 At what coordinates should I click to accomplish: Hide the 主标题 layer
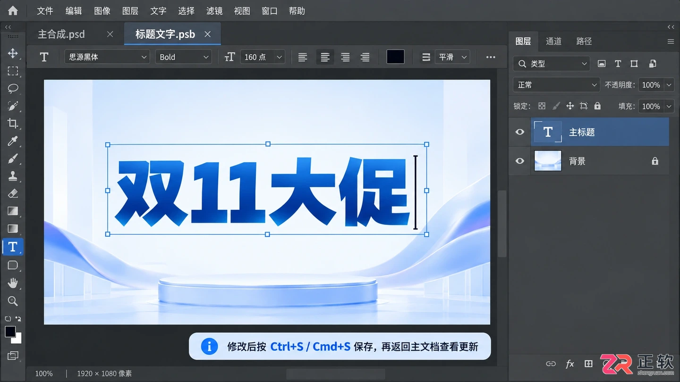click(520, 132)
